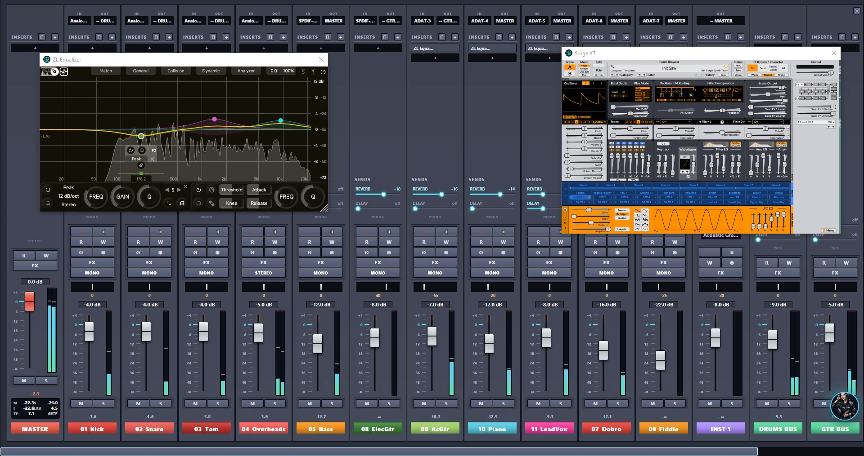Click the MASTER volume fader handle

(x=30, y=301)
